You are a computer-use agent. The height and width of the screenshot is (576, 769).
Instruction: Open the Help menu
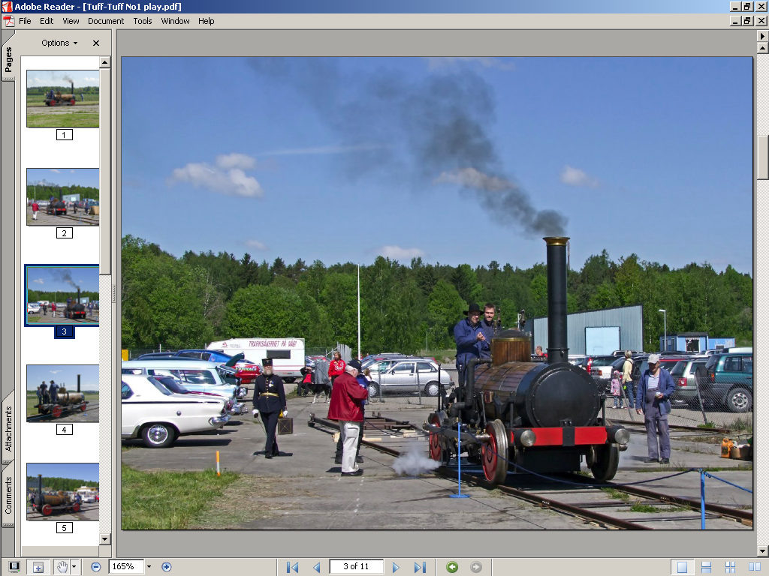(x=206, y=21)
